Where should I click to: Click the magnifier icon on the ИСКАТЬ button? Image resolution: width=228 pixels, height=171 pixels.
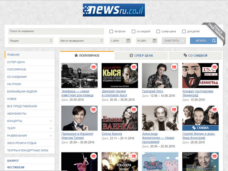[x=214, y=41]
